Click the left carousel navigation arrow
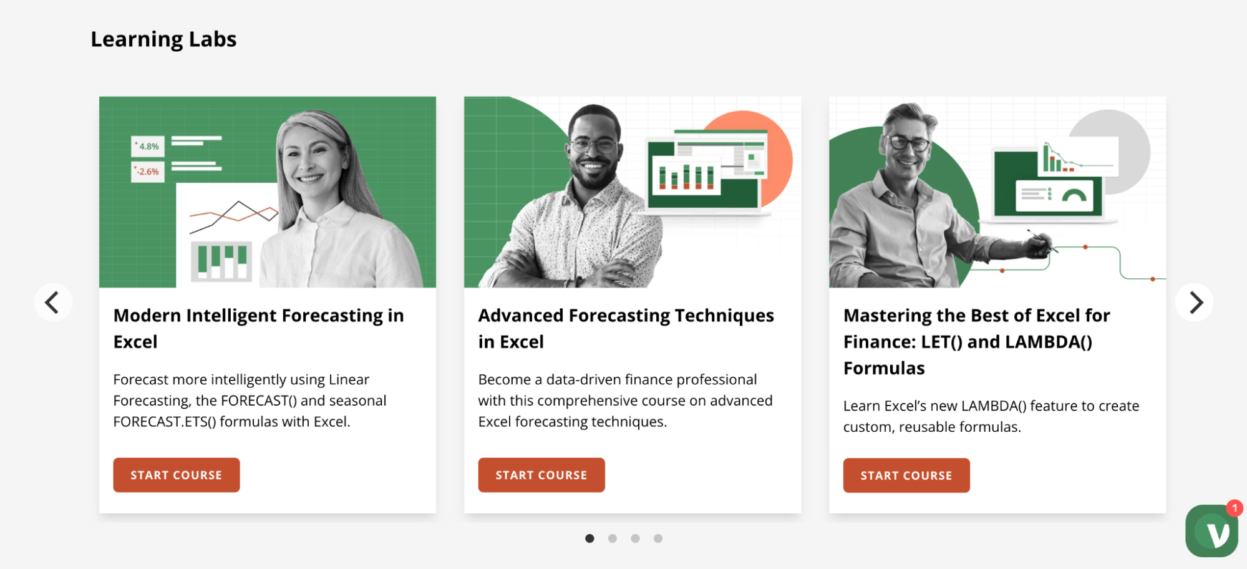This screenshot has width=1247, height=569. [52, 302]
